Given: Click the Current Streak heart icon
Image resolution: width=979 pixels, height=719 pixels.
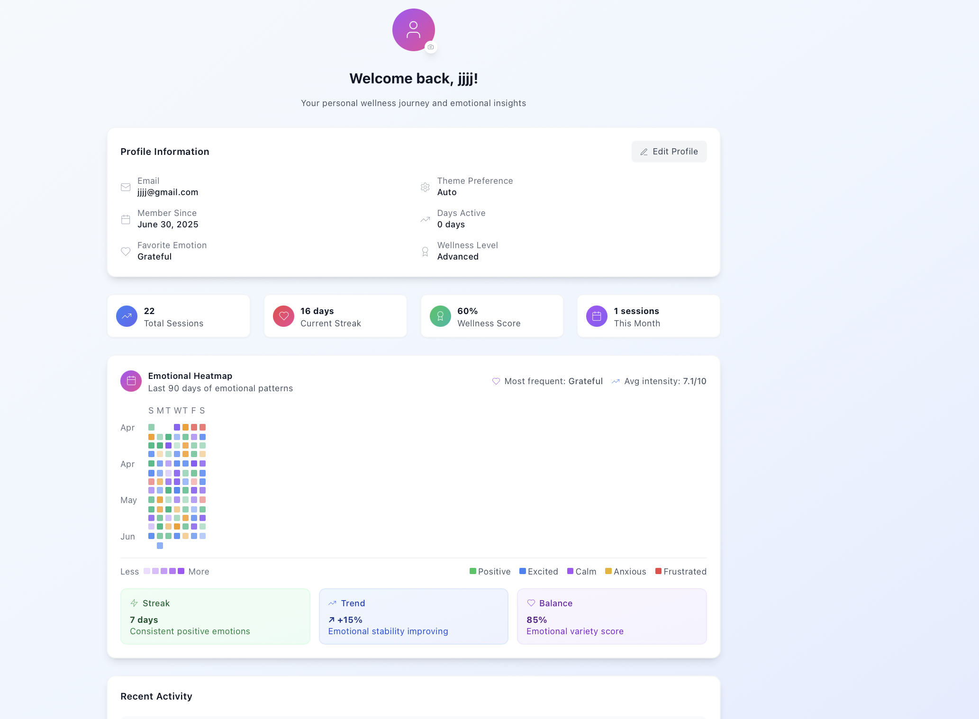Looking at the screenshot, I should [283, 316].
